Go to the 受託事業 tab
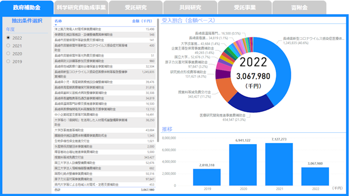The height and width of the screenshot is (196, 349). tap(245, 8)
